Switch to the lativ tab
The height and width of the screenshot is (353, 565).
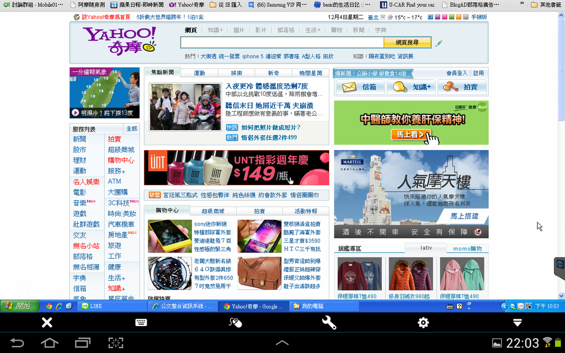coord(426,248)
